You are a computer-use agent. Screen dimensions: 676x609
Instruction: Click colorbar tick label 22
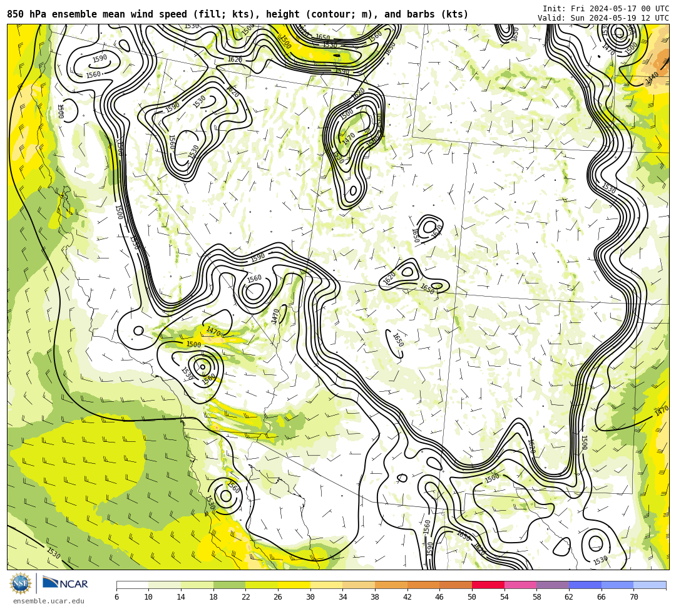(x=246, y=597)
